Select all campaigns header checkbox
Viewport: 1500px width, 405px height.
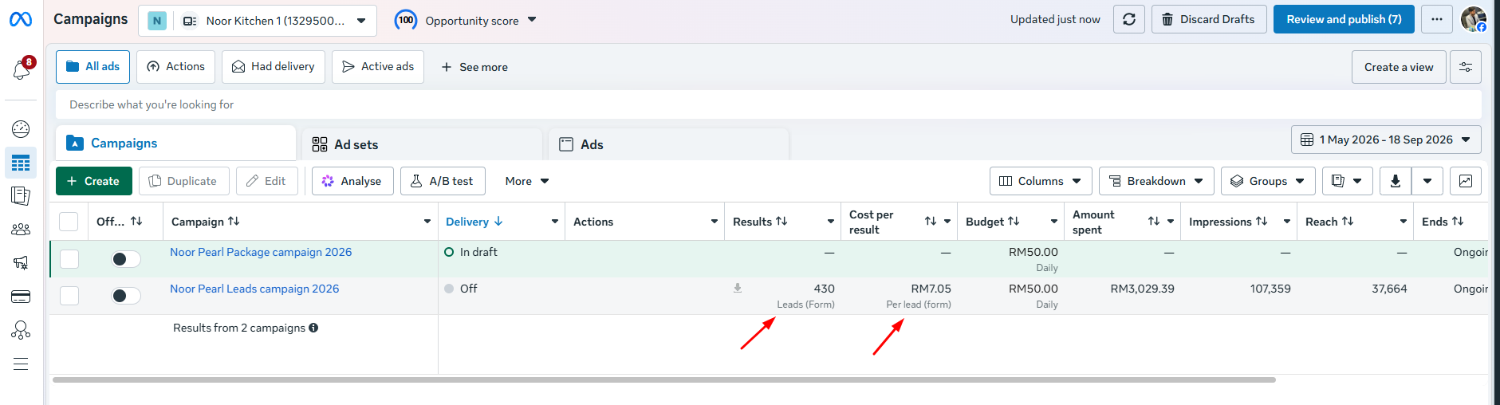click(x=69, y=222)
